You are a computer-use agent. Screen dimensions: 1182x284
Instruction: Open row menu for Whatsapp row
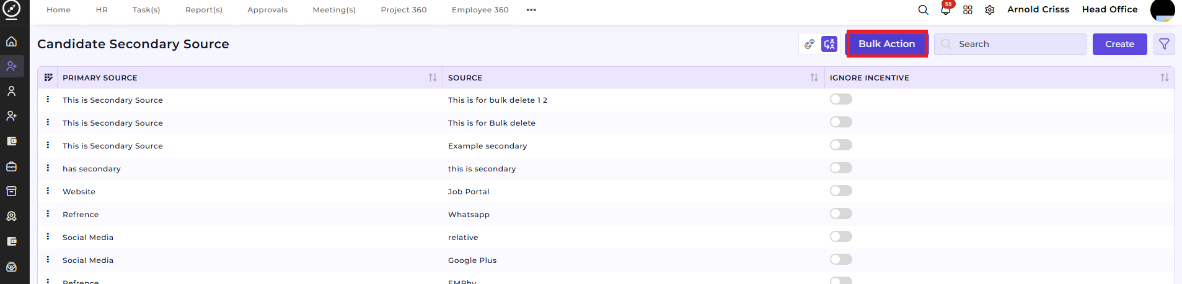coord(48,213)
